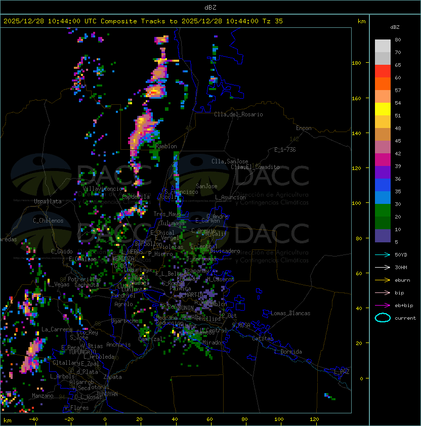Click the Encon place label
This screenshot has height=426, width=421.
coord(304,128)
